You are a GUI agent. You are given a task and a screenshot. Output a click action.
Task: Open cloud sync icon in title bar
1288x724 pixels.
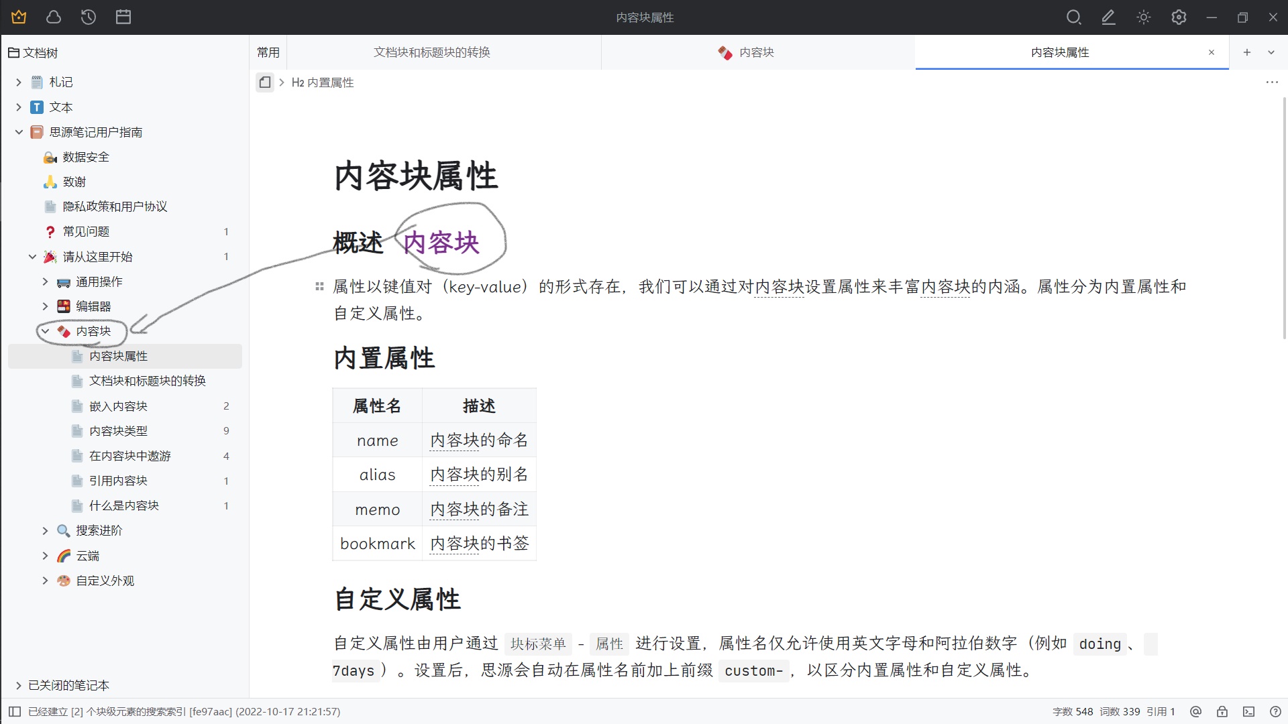tap(54, 17)
